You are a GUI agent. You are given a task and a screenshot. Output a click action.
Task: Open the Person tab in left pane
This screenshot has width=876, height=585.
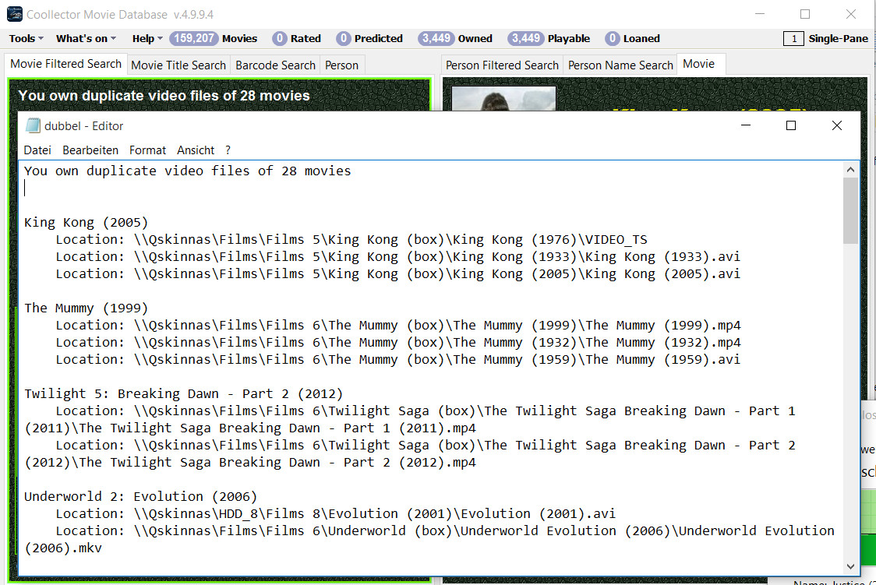tap(341, 65)
